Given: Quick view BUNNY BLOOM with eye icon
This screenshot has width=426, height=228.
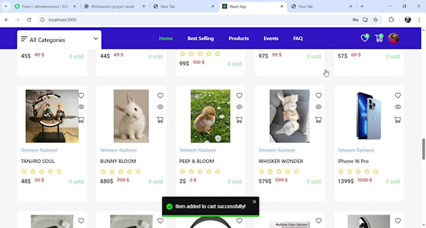Looking at the screenshot, I should pyautogui.click(x=160, y=107).
